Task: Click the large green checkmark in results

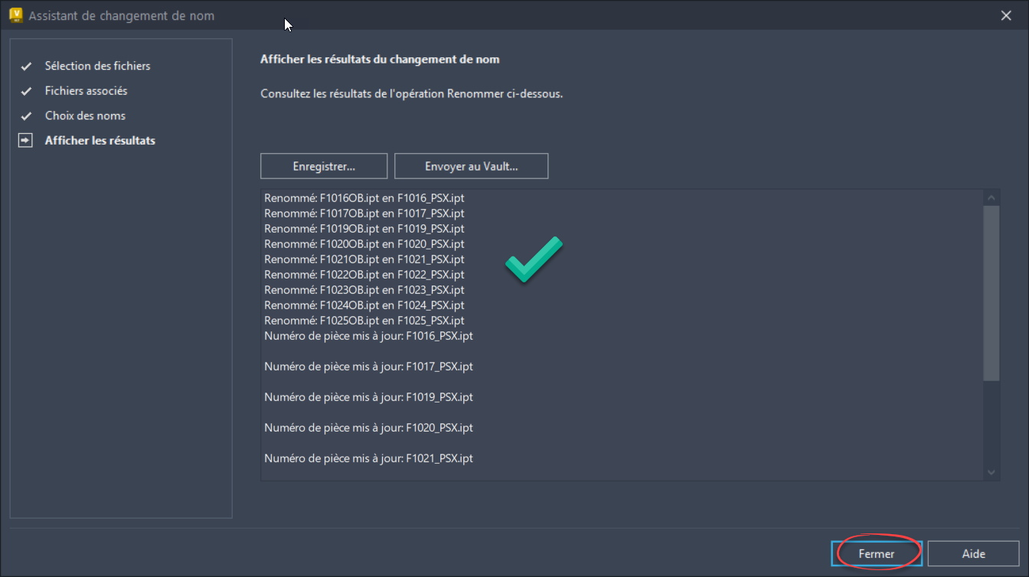Action: point(534,259)
